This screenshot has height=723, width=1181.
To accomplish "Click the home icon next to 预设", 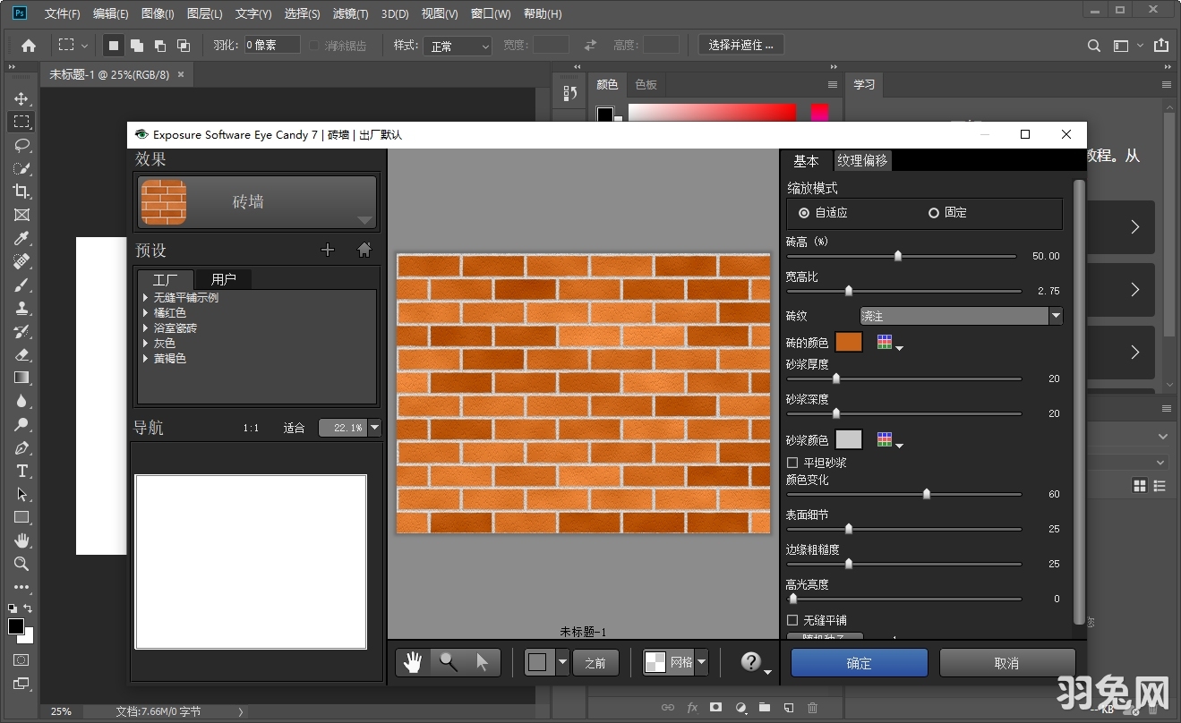I will click(x=364, y=250).
